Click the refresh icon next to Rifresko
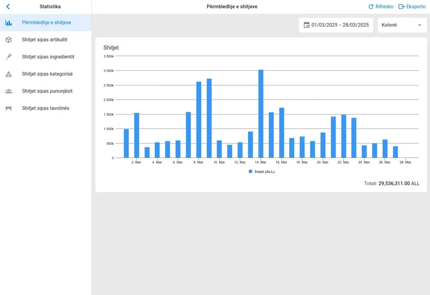 371,7
